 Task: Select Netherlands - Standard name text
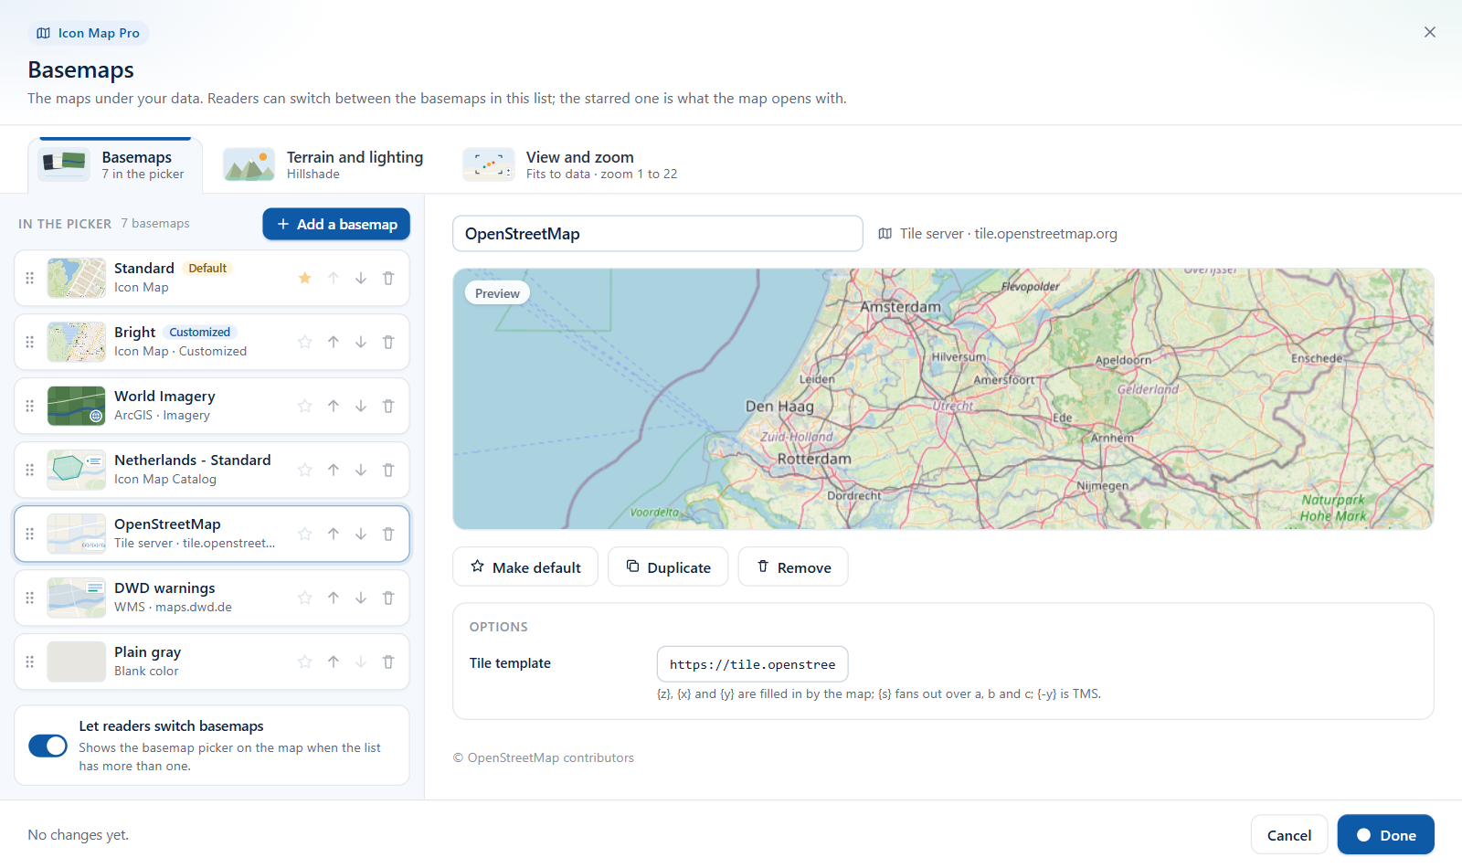pyautogui.click(x=193, y=460)
